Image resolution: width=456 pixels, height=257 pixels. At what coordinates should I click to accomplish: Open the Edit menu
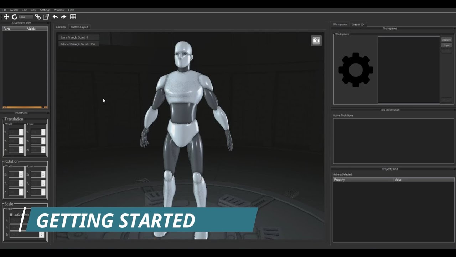(24, 10)
